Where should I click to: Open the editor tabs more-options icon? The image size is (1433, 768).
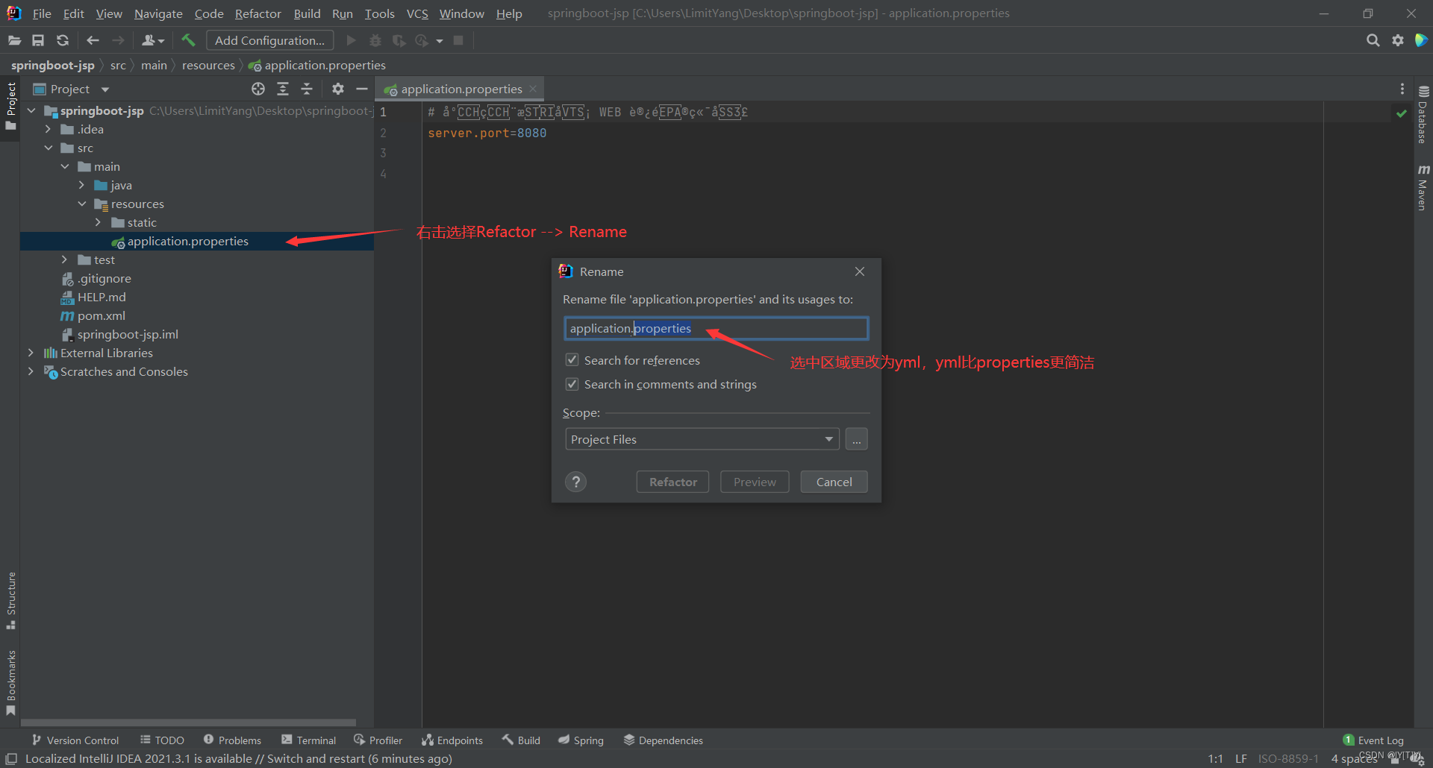click(x=1402, y=89)
